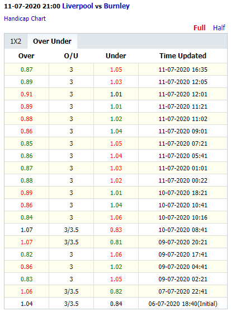Click the Under column header
Screen dimensions: 231x311
click(x=116, y=56)
